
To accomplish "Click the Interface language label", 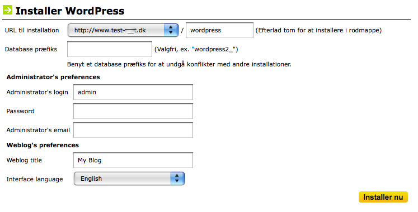I will (35, 179).
